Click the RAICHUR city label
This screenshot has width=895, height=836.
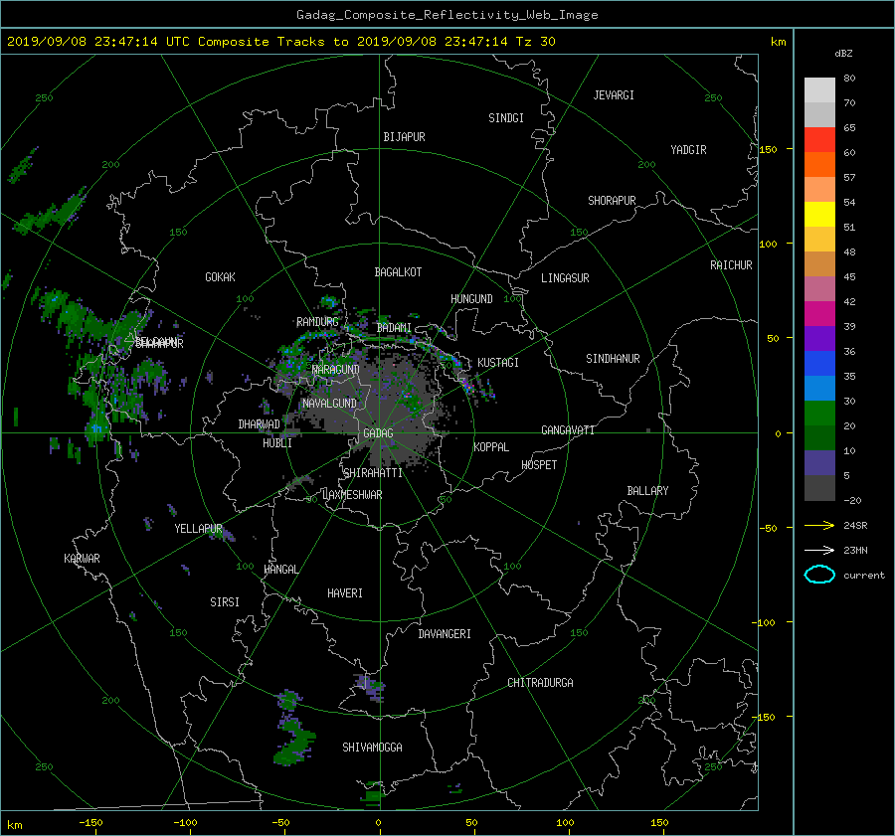(x=731, y=265)
